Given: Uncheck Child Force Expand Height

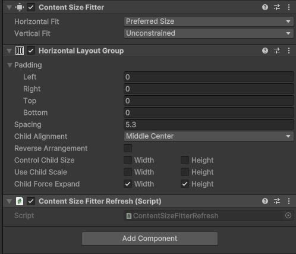Looking at the screenshot, I should pyautogui.click(x=185, y=184).
